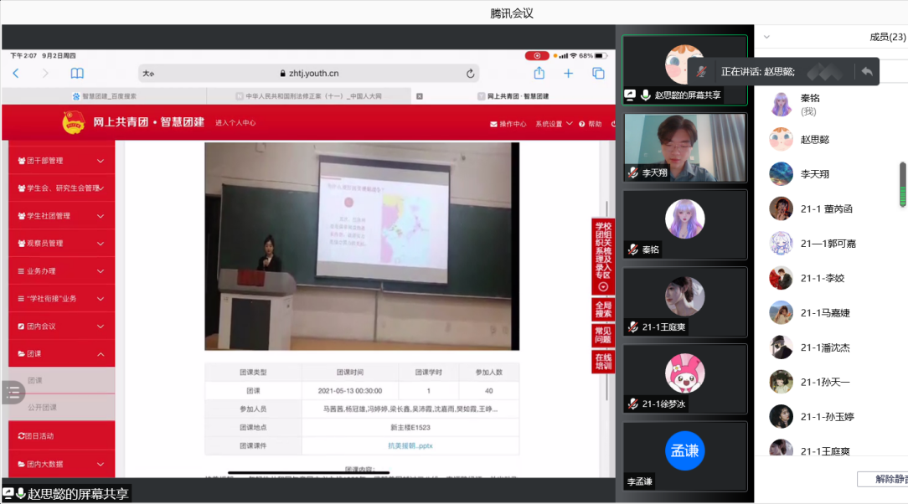
Task: Click the 全局搜索 side button
Action: tap(603, 309)
